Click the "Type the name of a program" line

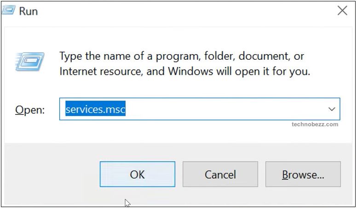click(x=182, y=56)
